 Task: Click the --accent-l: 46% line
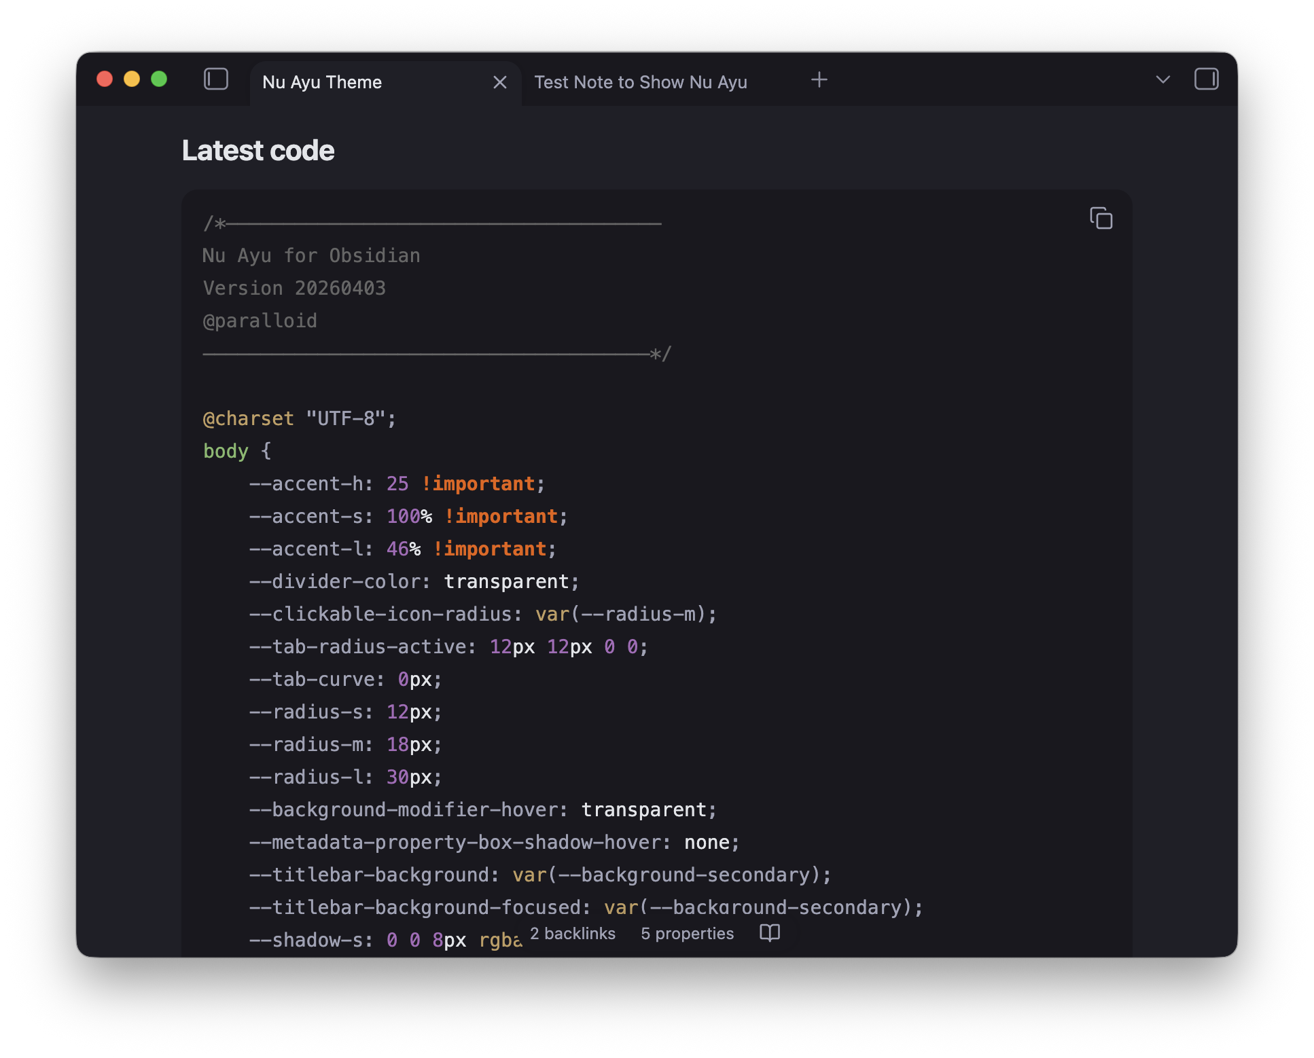[403, 549]
